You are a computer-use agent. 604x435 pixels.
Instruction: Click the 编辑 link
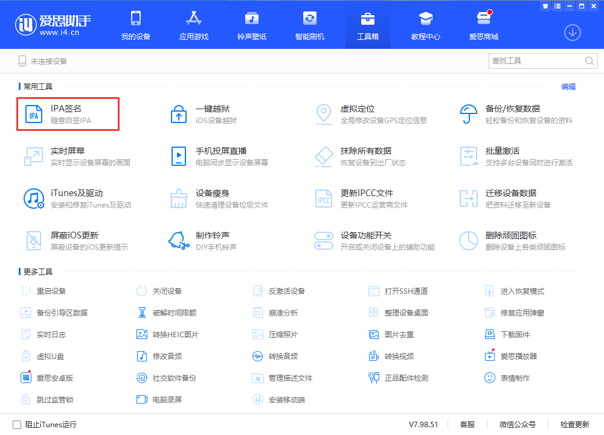[568, 86]
